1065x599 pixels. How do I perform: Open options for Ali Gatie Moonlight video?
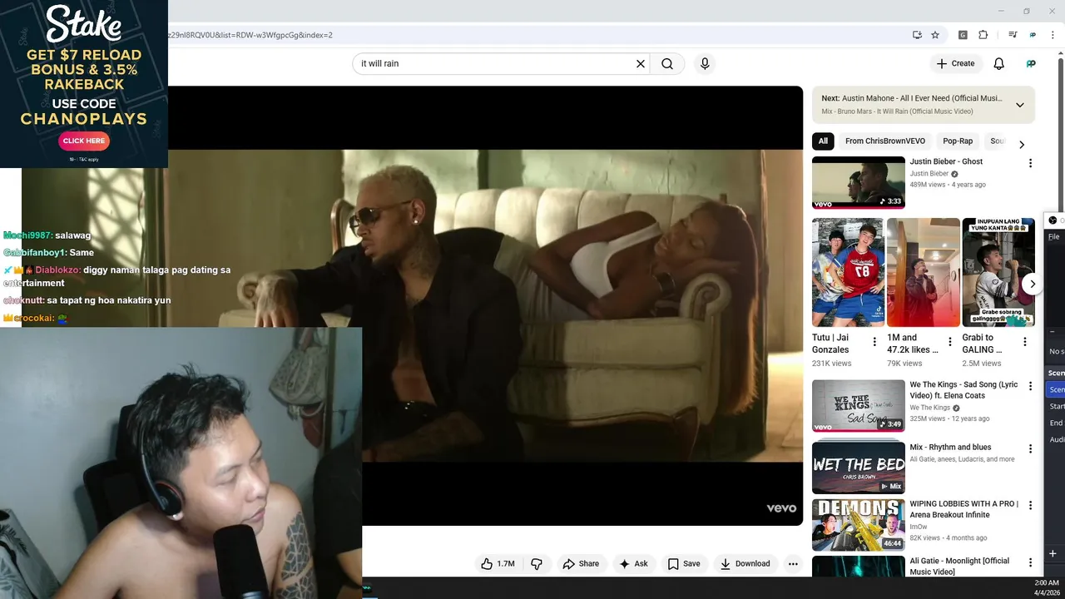(x=1030, y=563)
